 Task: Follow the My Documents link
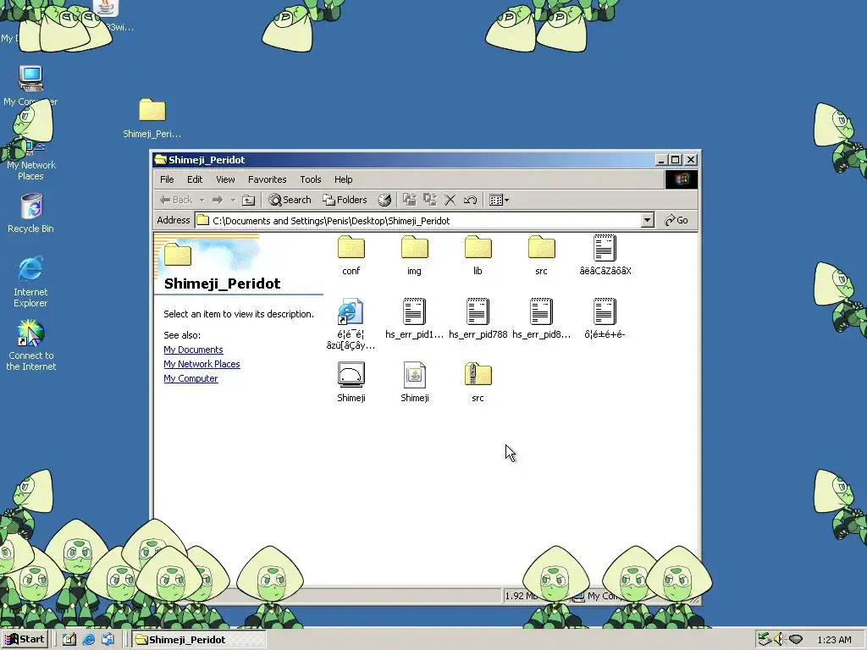tap(193, 350)
